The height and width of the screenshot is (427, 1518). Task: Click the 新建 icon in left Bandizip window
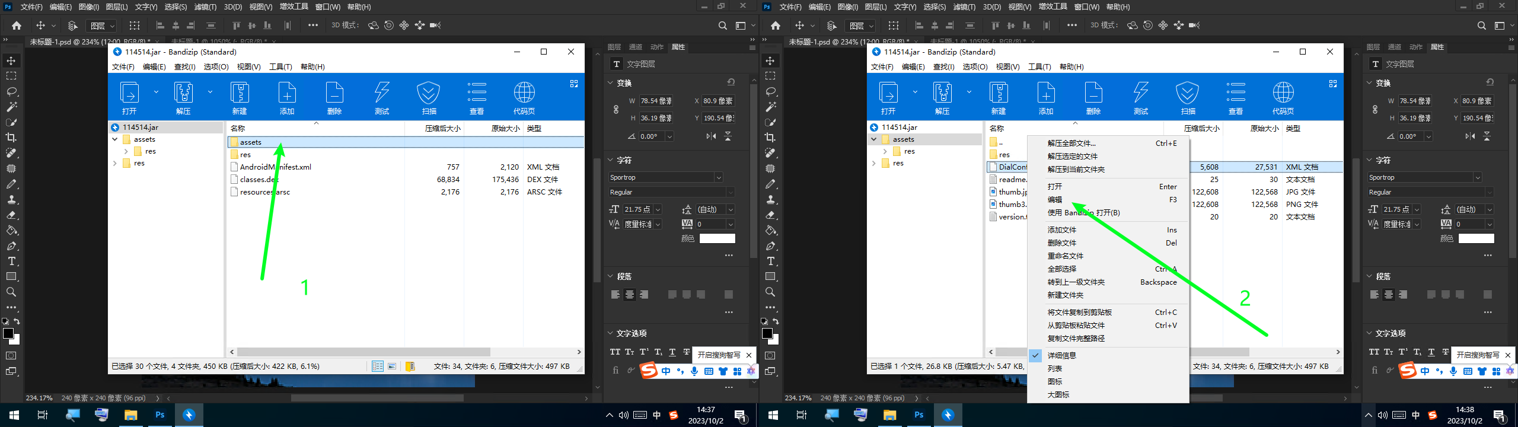240,97
